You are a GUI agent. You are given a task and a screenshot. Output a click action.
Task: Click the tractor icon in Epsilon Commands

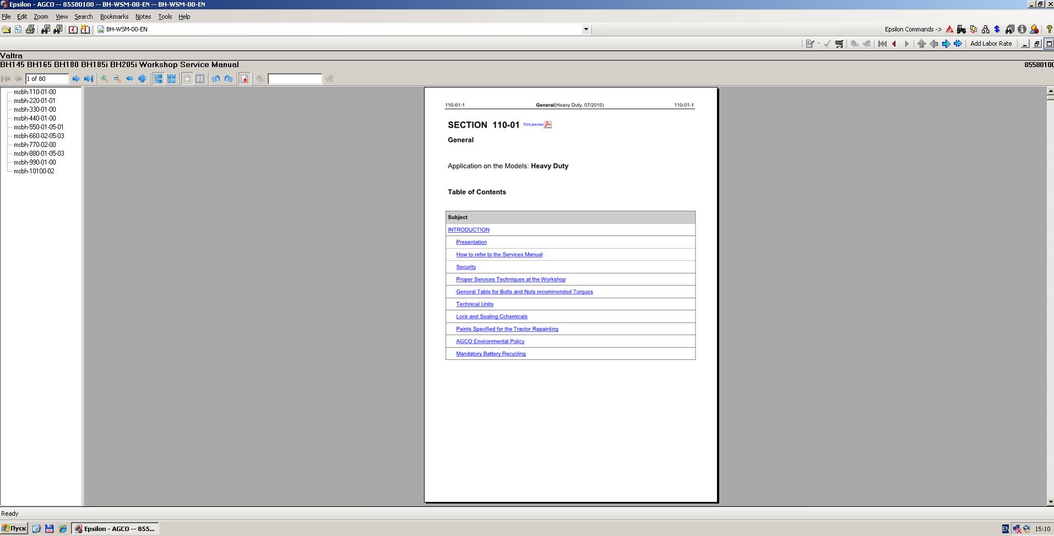961,29
